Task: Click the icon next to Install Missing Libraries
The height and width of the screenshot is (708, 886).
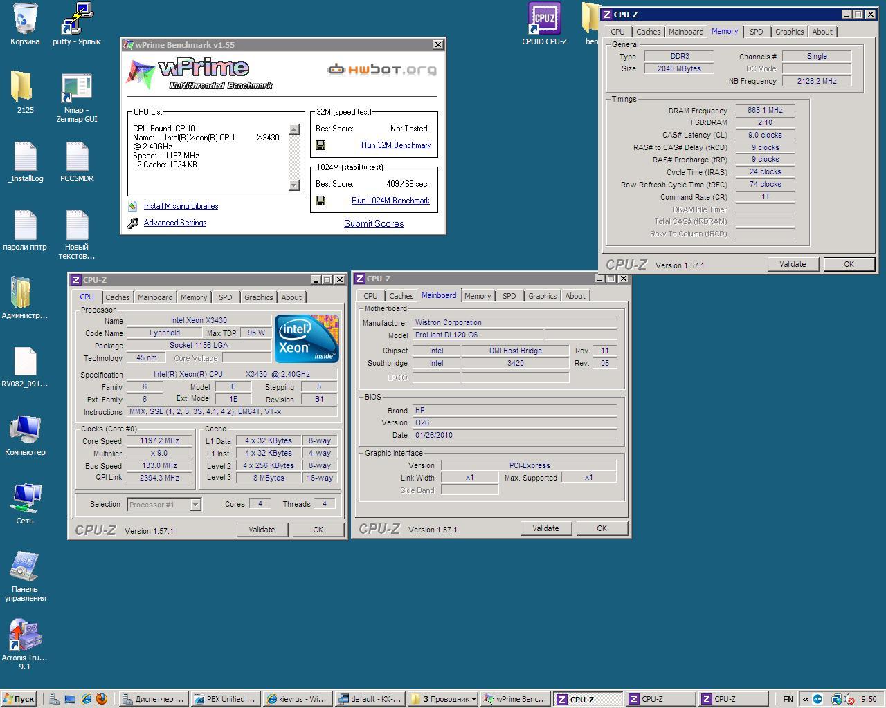Action: pyautogui.click(x=132, y=206)
